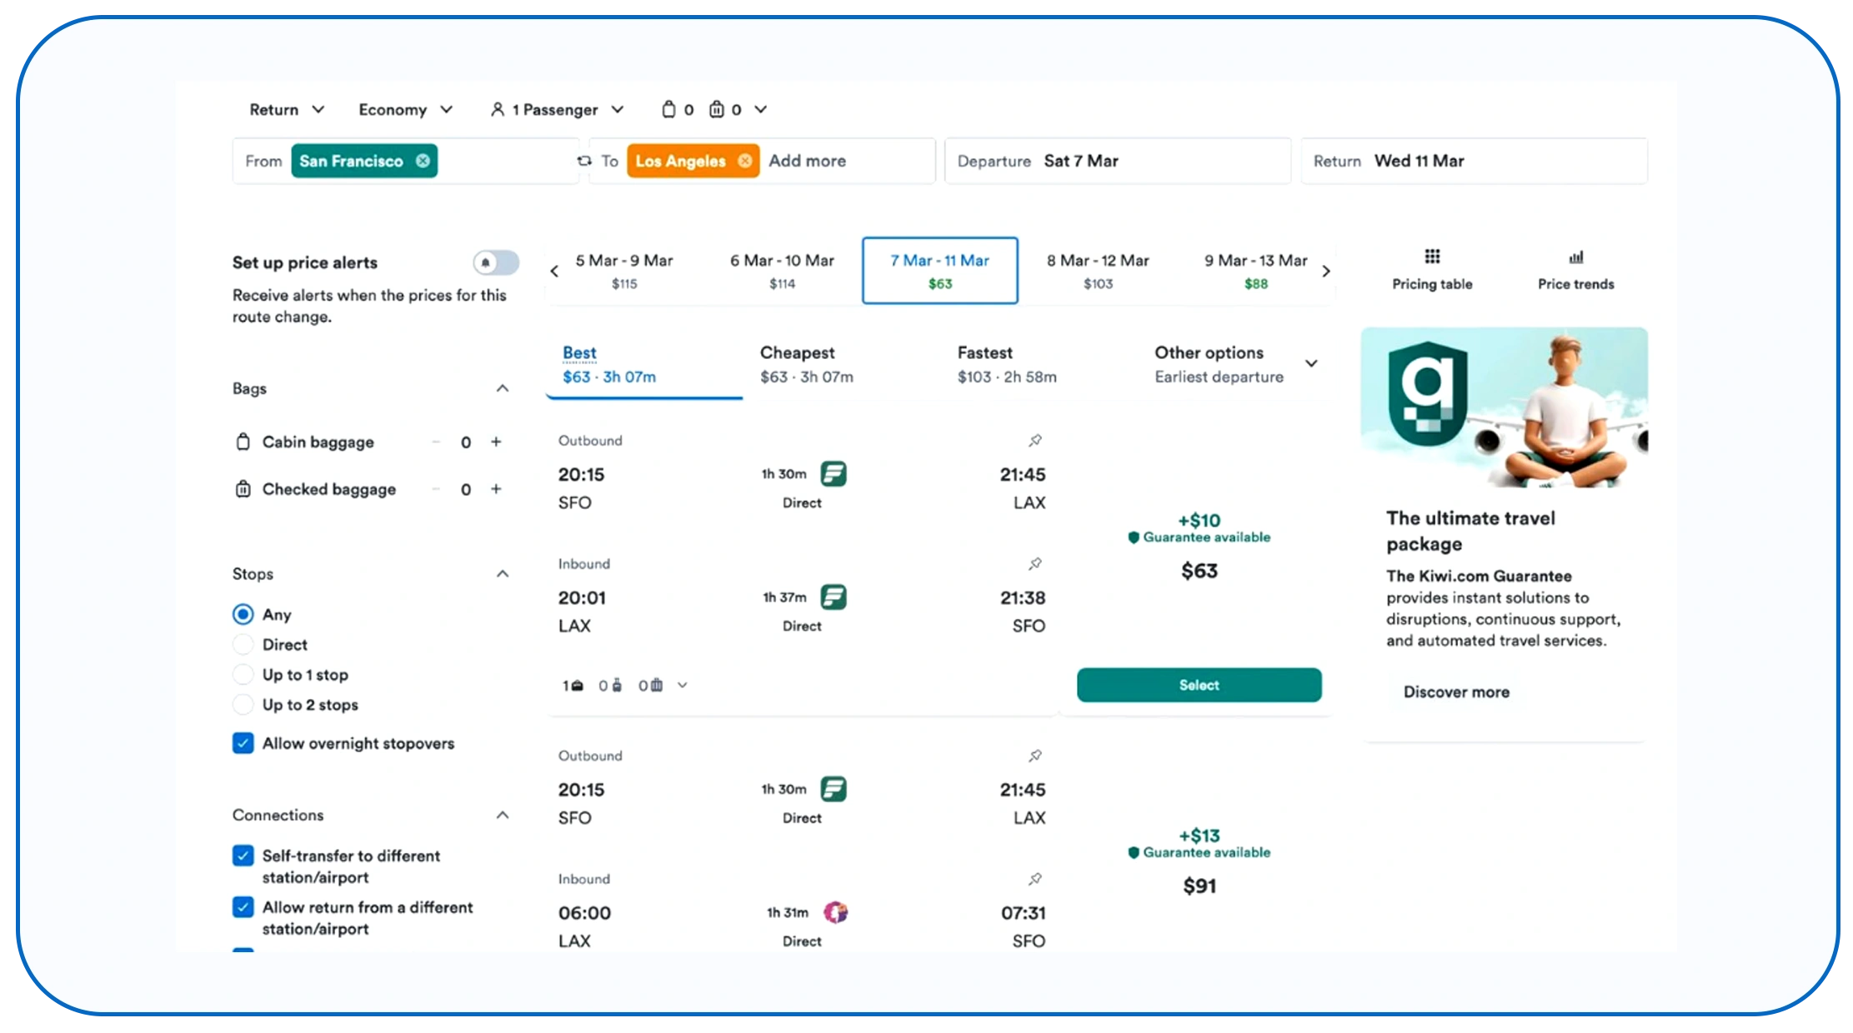The width and height of the screenshot is (1853, 1033).
Task: Click Select button for the $63 flight
Action: (1199, 685)
